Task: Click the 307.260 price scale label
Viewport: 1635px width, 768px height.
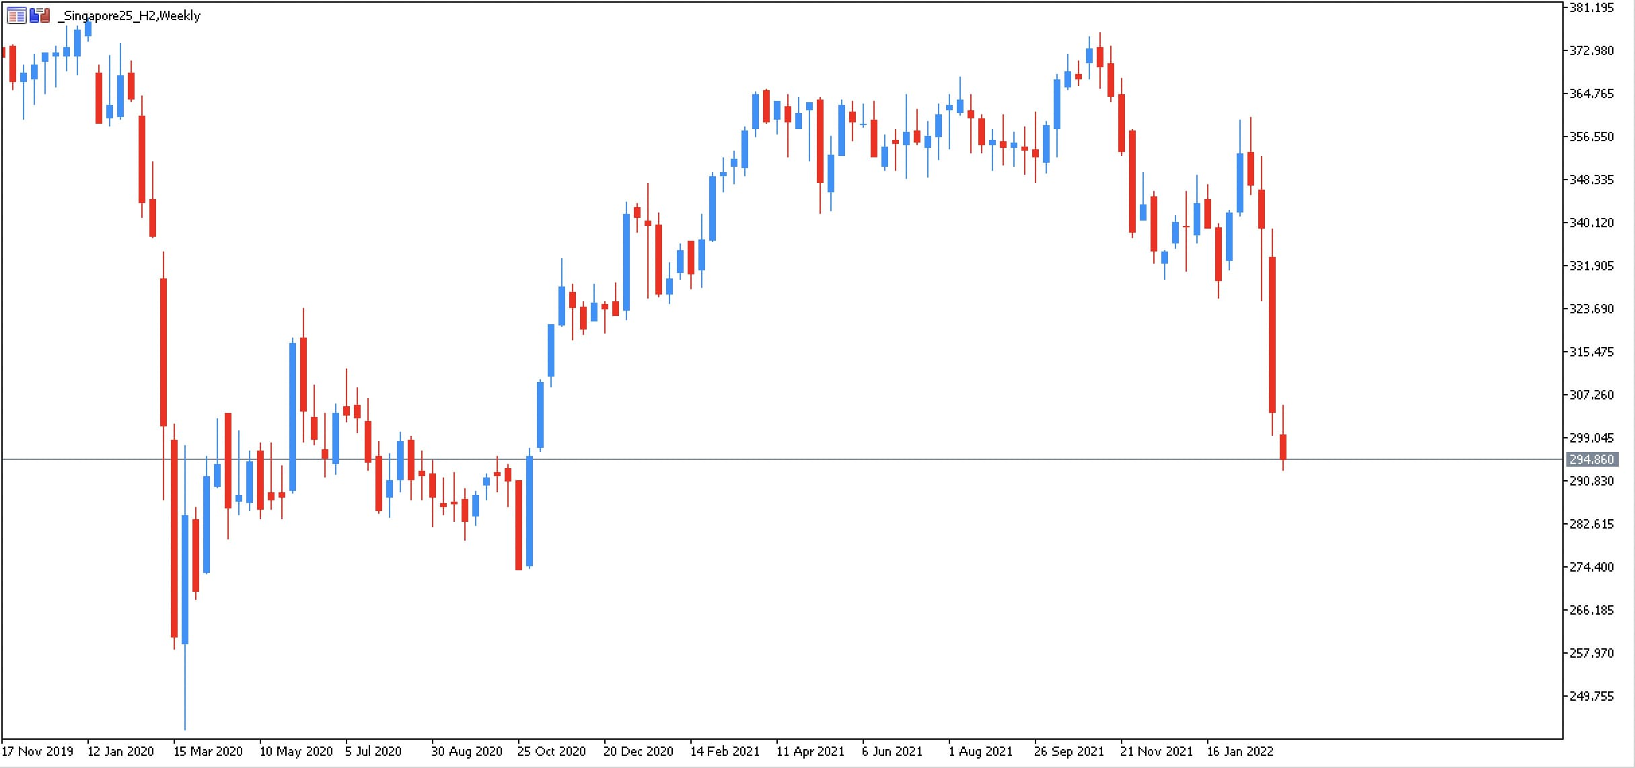Action: [x=1591, y=395]
